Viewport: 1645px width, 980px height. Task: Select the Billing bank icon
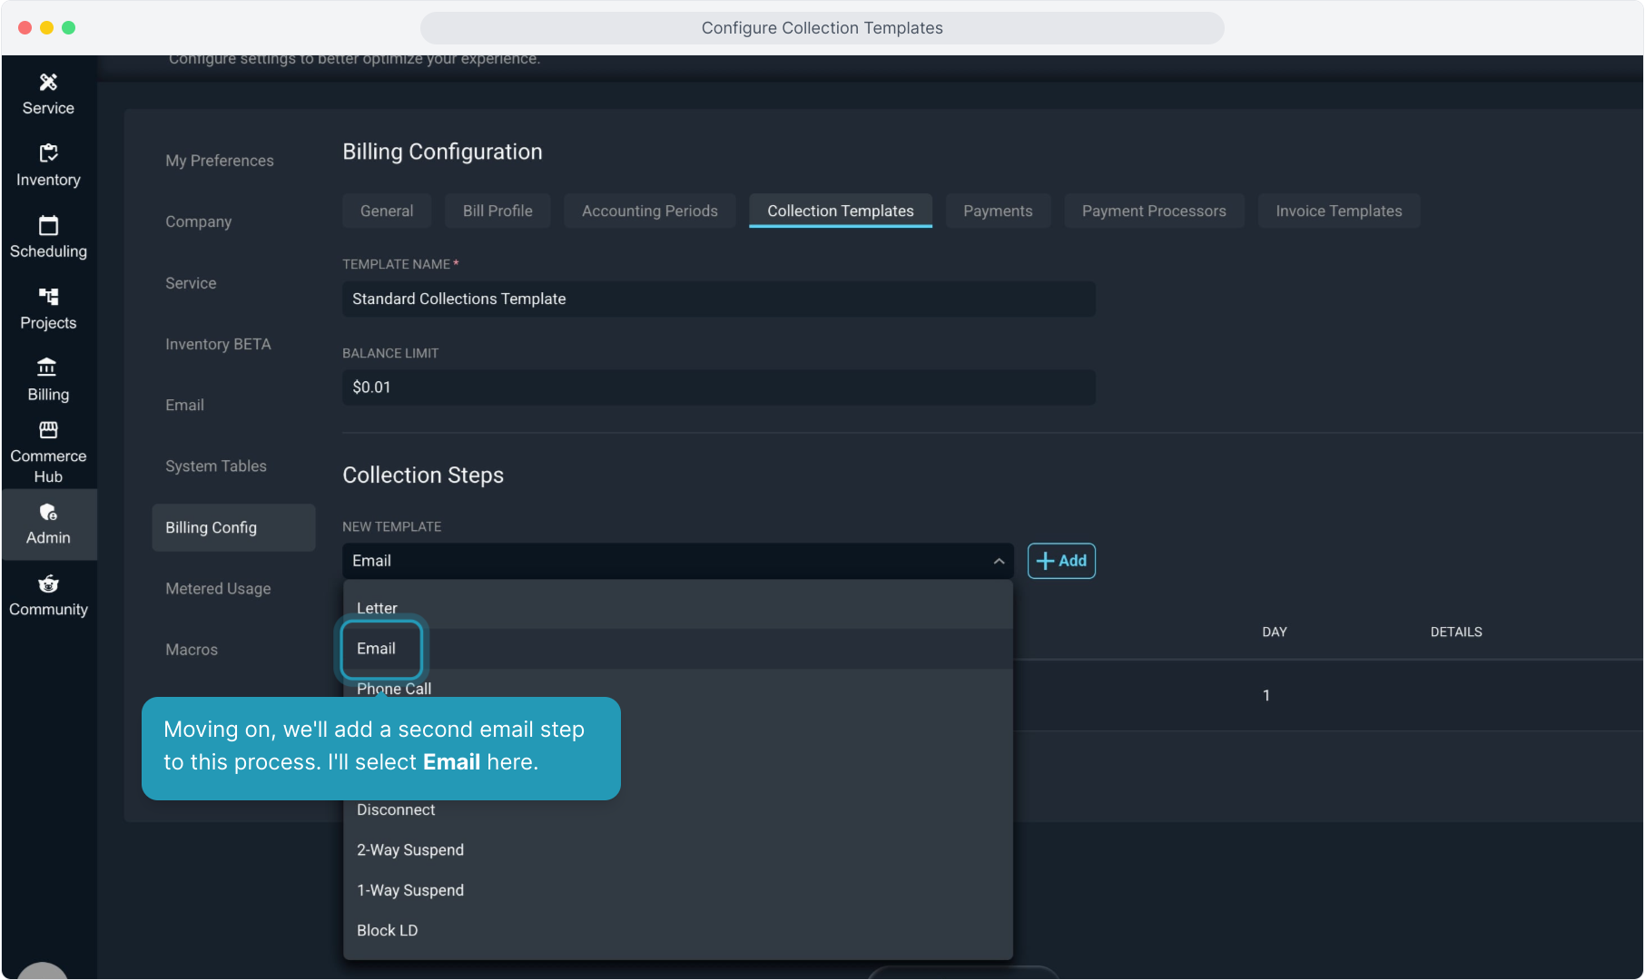[47, 367]
